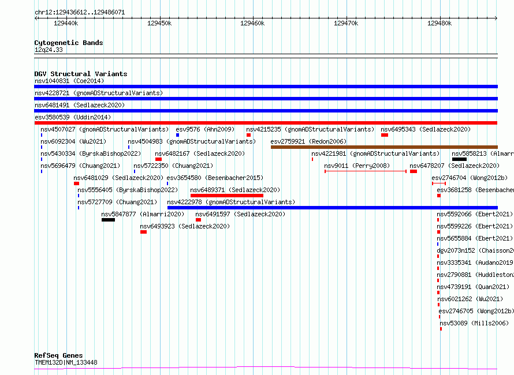Image resolution: width=514 pixels, height=375 pixels.
Task: Click the chr12:129436612..129486071 region text
Action: pos(80,13)
